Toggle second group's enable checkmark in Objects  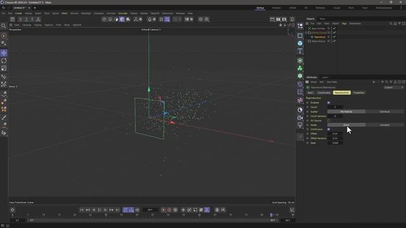click(334, 41)
